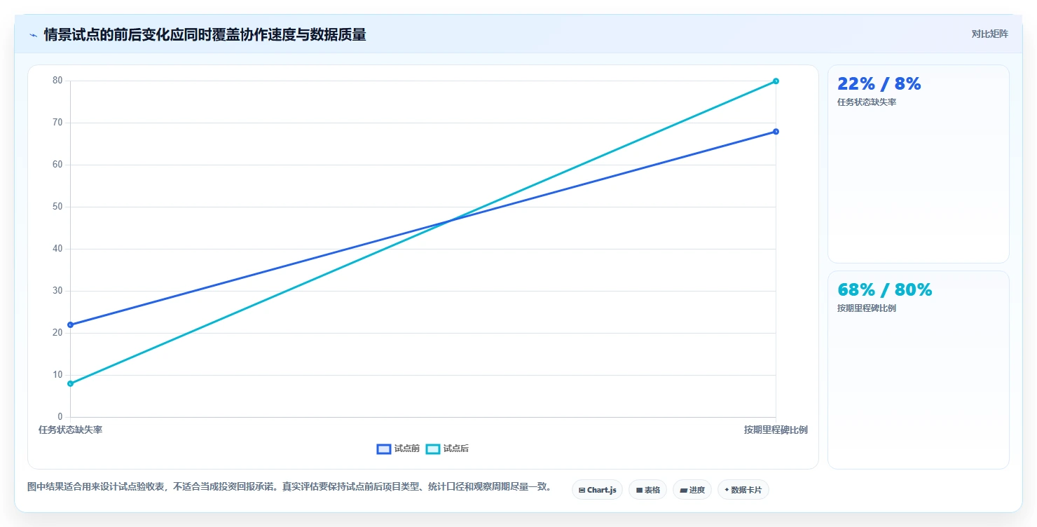Click the 试点前 data point at 68
This screenshot has height=527, width=1037.
(776, 132)
